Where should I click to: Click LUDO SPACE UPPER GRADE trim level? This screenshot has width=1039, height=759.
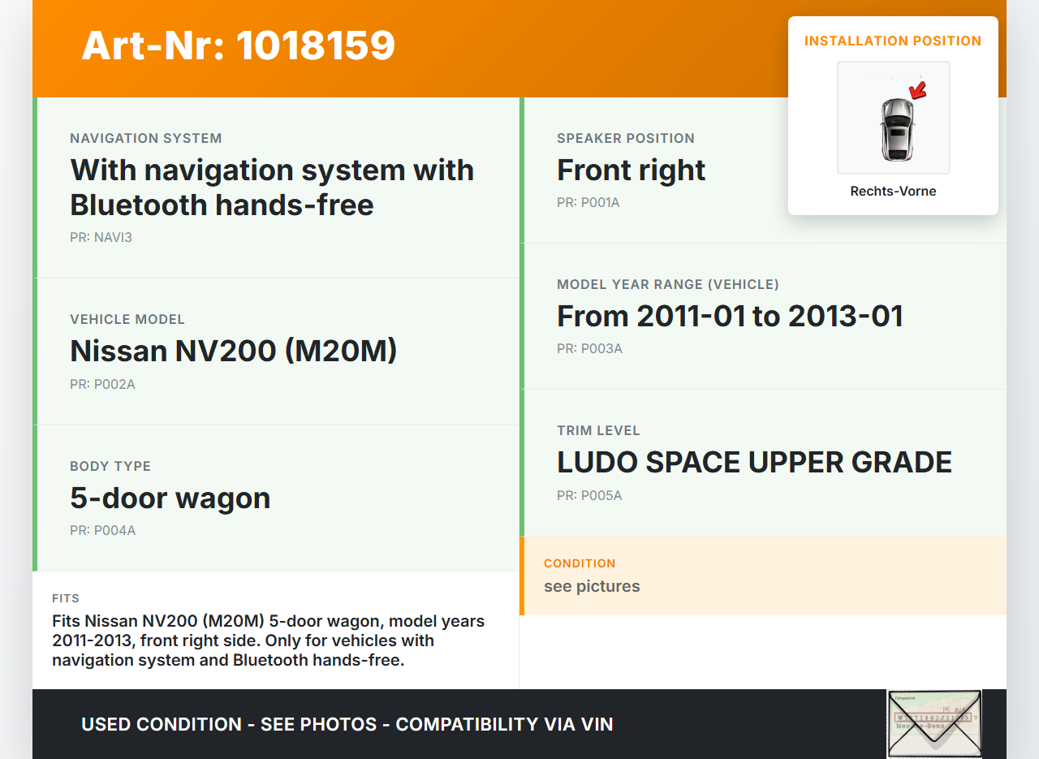[753, 463]
